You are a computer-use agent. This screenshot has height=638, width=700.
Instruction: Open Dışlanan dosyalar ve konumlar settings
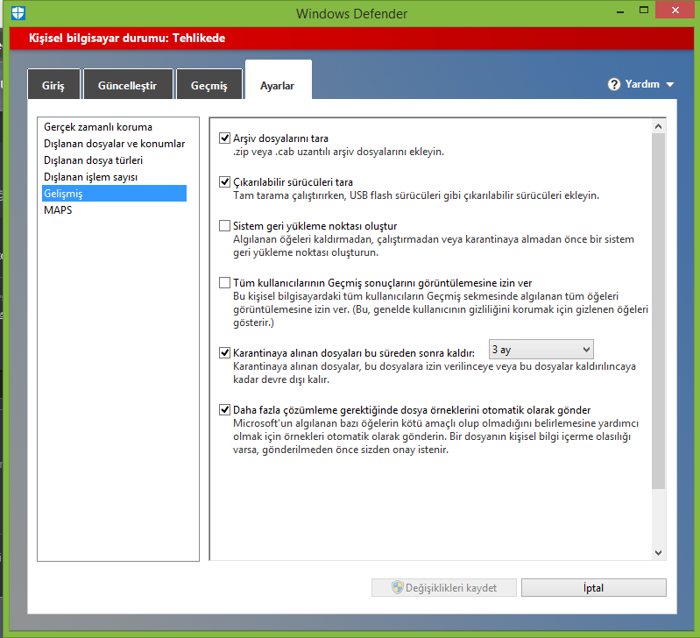pyautogui.click(x=114, y=144)
